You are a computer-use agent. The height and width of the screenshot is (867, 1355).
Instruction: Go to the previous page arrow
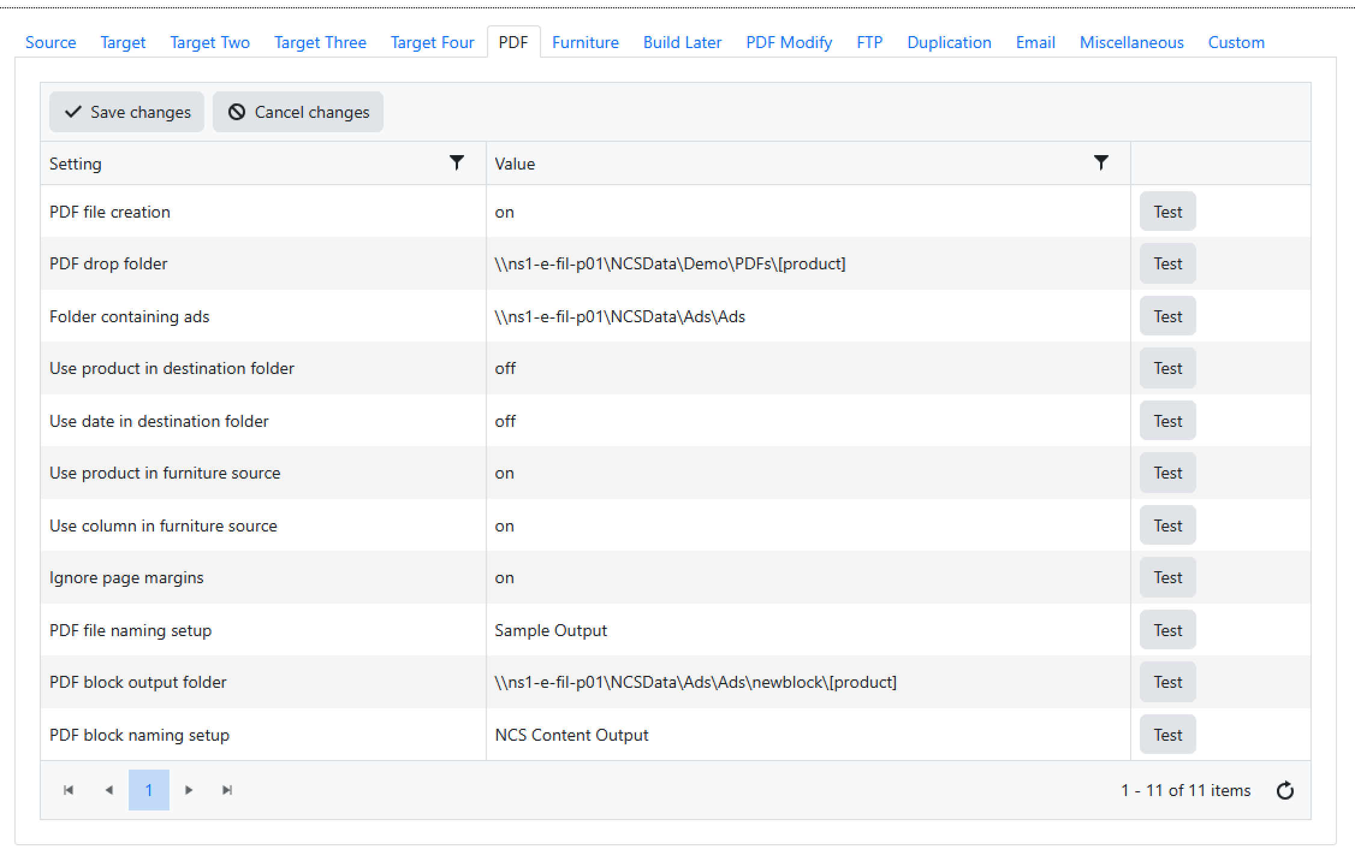pos(109,790)
